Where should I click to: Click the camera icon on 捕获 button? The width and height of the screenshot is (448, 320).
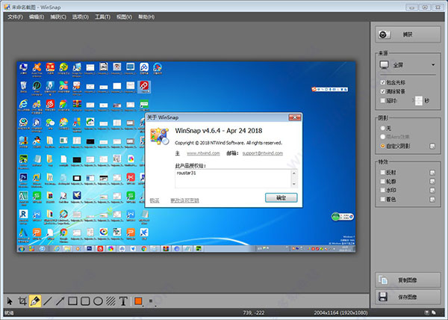tap(384, 34)
